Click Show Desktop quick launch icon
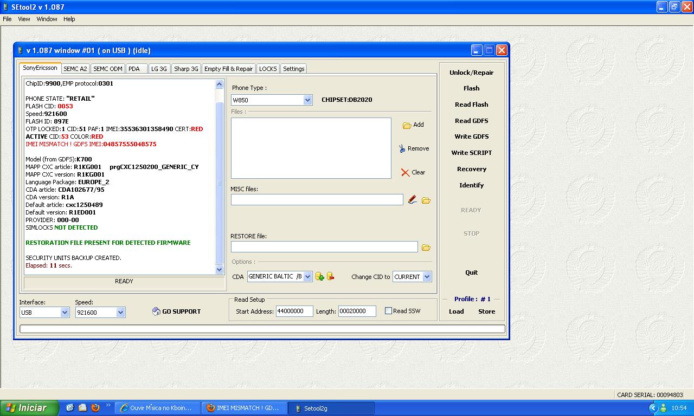 [70, 408]
